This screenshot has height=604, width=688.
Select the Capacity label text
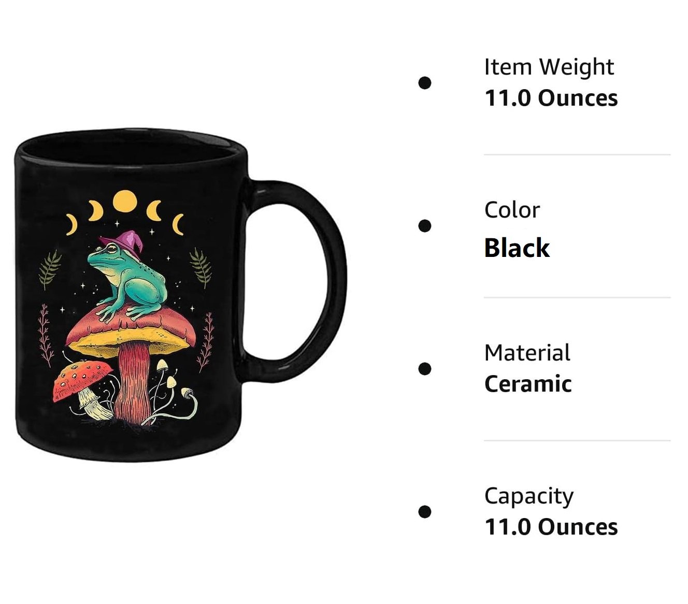(x=529, y=497)
